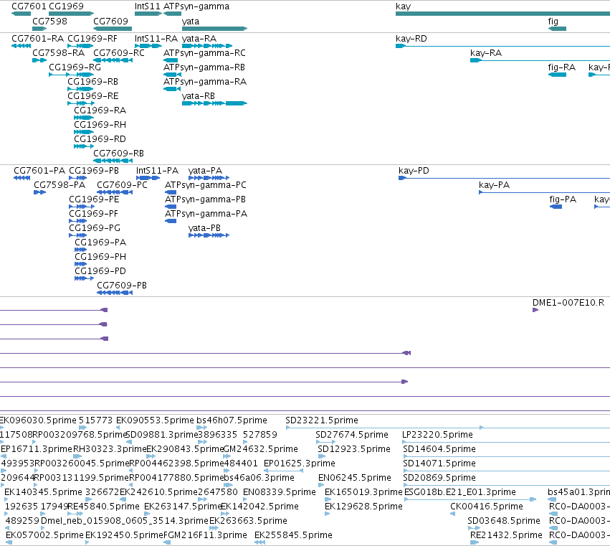
Task: Select protein CG1969-PB
Action: (x=94, y=171)
